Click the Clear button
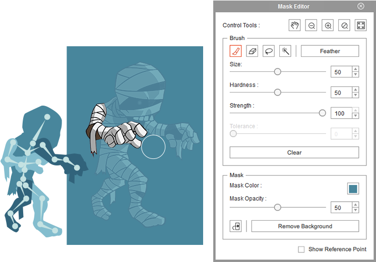Image resolution: width=376 pixels, height=262 pixels. [x=294, y=152]
